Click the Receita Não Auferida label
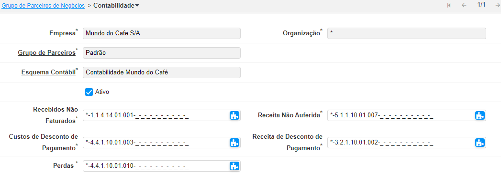501x175 pixels. (x=289, y=115)
